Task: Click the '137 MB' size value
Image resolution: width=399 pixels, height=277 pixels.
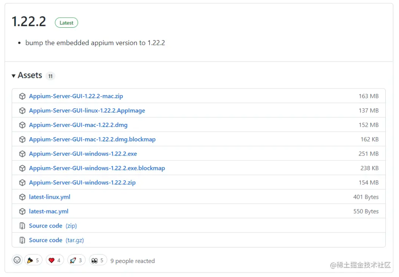Action: coord(369,111)
